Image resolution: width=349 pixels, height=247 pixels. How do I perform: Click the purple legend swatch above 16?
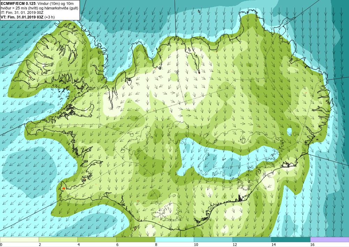[x=330, y=239]
